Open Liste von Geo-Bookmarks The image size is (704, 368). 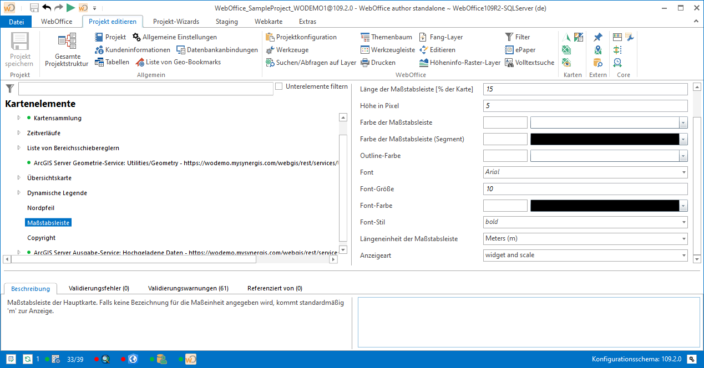140,63
